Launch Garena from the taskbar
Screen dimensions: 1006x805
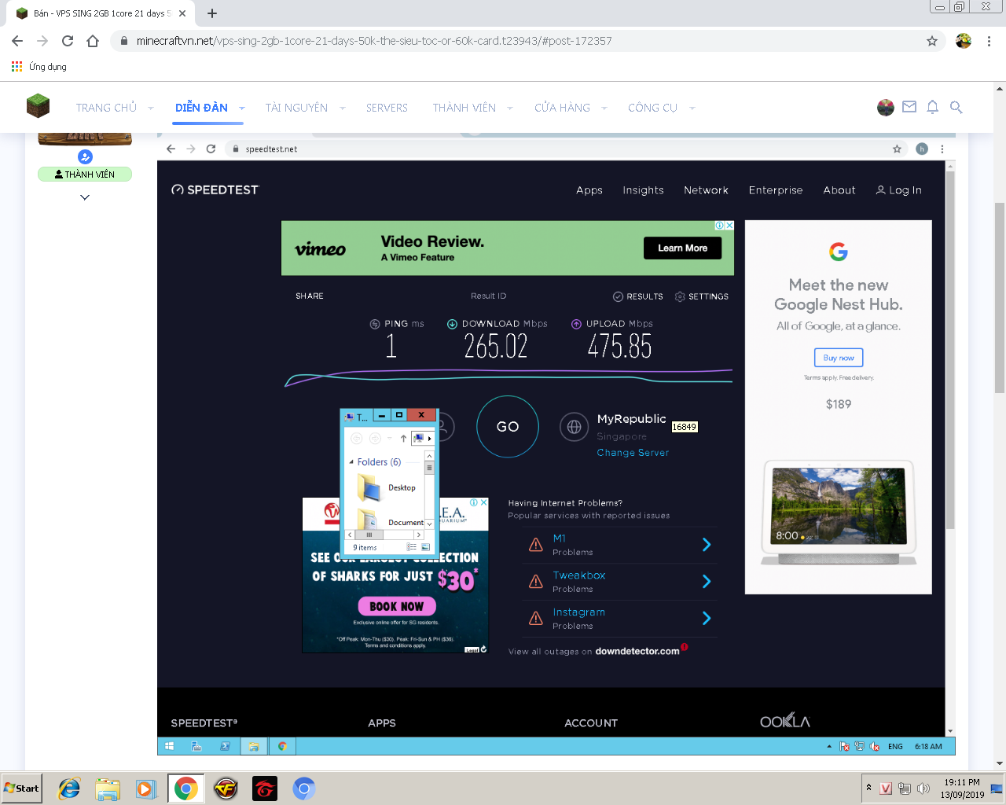pyautogui.click(x=265, y=788)
